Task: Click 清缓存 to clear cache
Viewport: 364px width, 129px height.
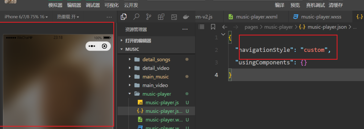Action: 336,5
